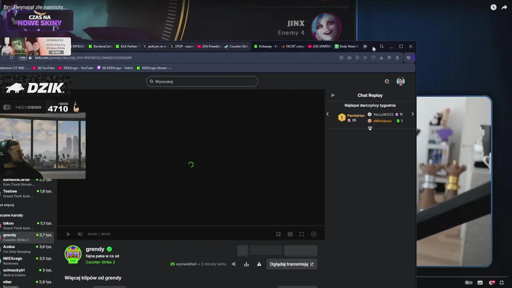Open the browser extensions cube icon
The width and height of the screenshot is (512, 288).
click(408, 58)
